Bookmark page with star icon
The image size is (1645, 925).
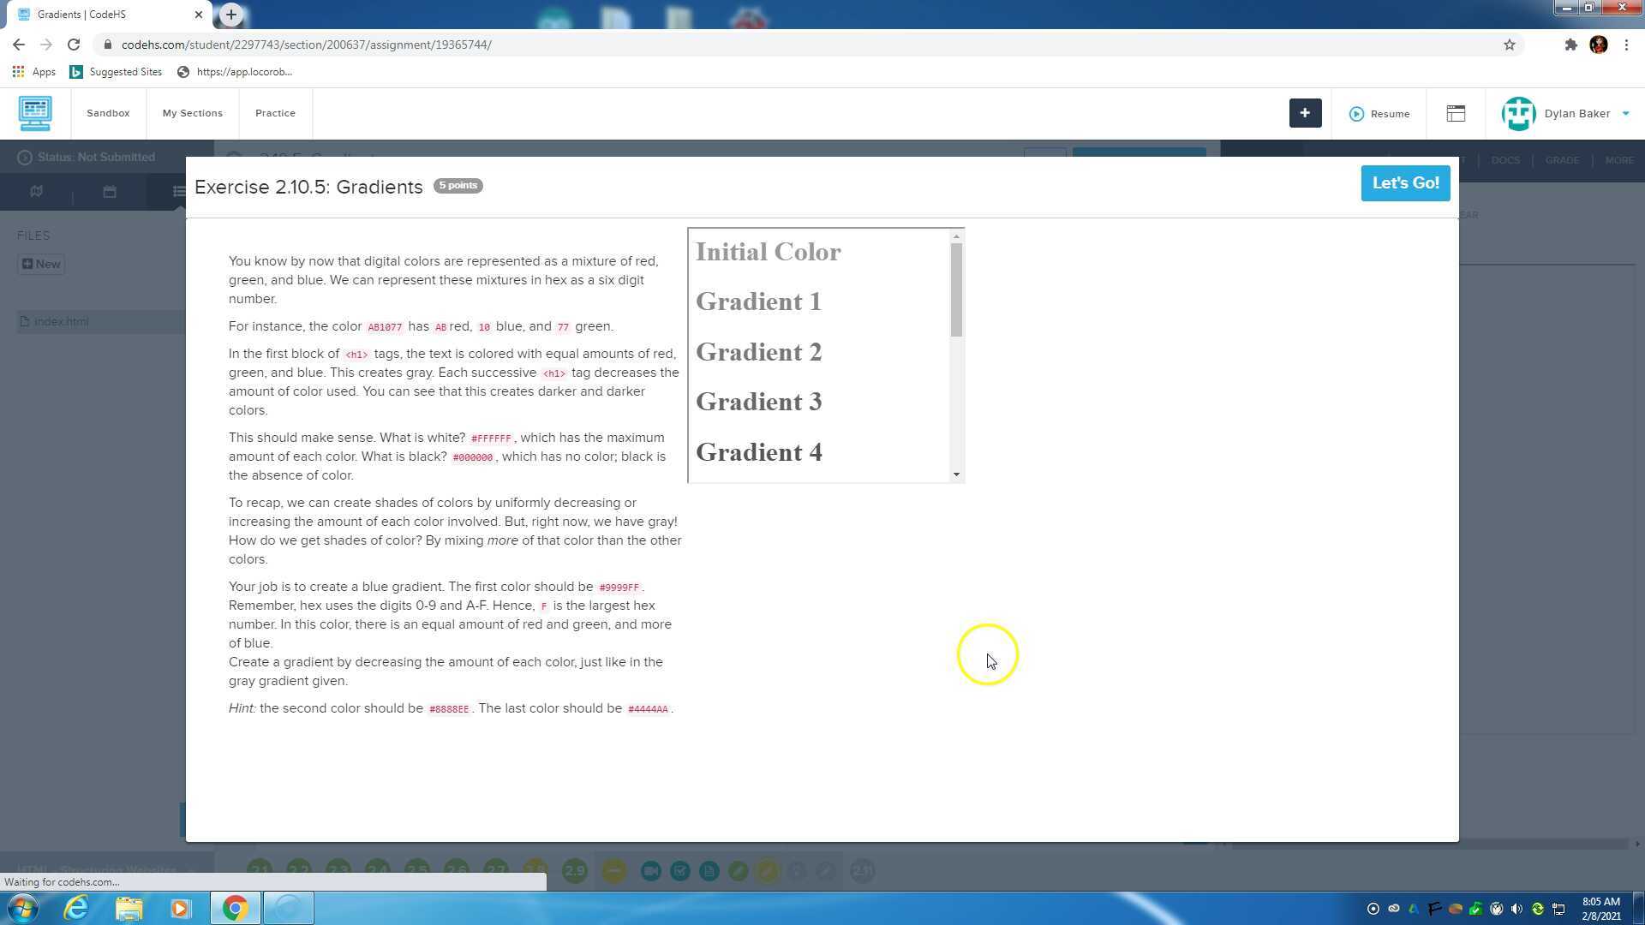point(1510,45)
